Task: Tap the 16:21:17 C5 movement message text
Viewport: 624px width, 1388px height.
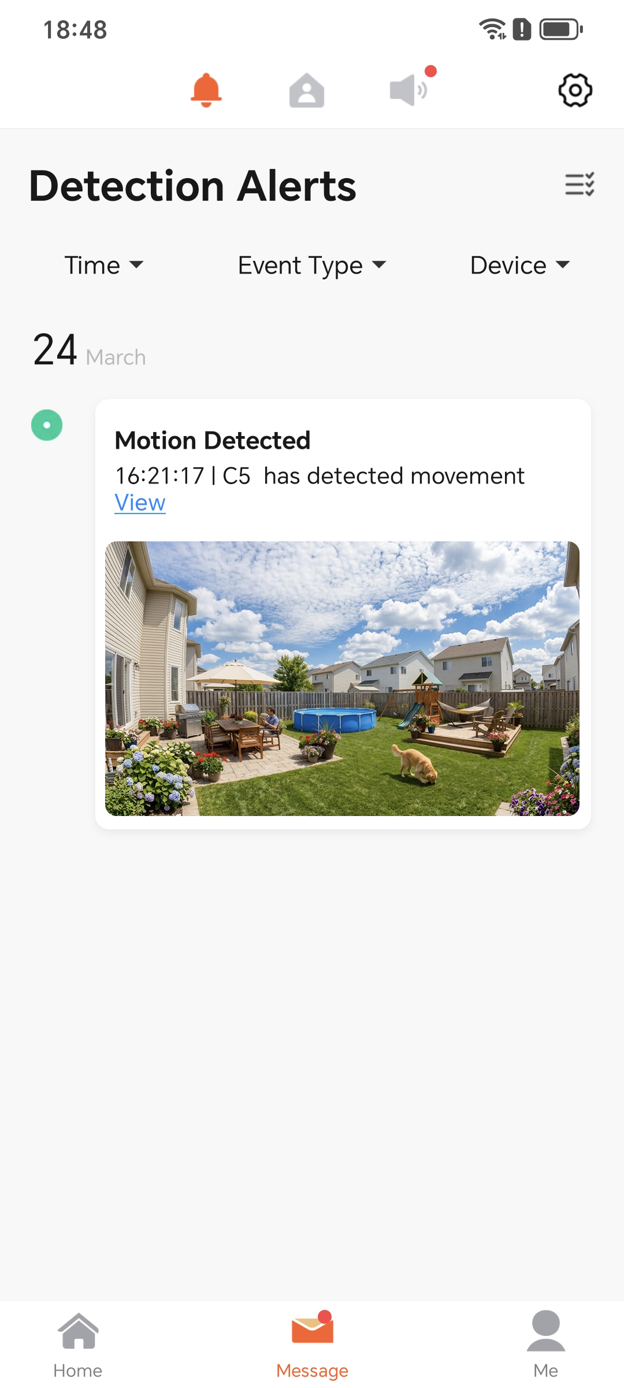Action: 320,476
